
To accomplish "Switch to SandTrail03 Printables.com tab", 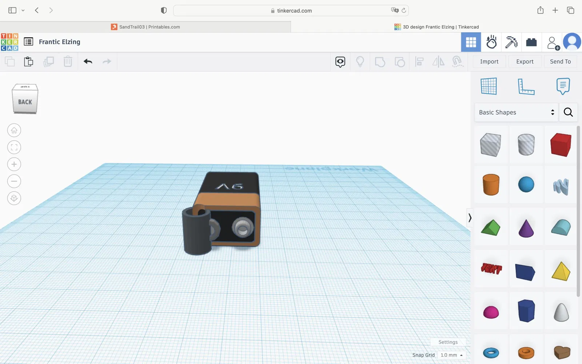I will point(145,27).
